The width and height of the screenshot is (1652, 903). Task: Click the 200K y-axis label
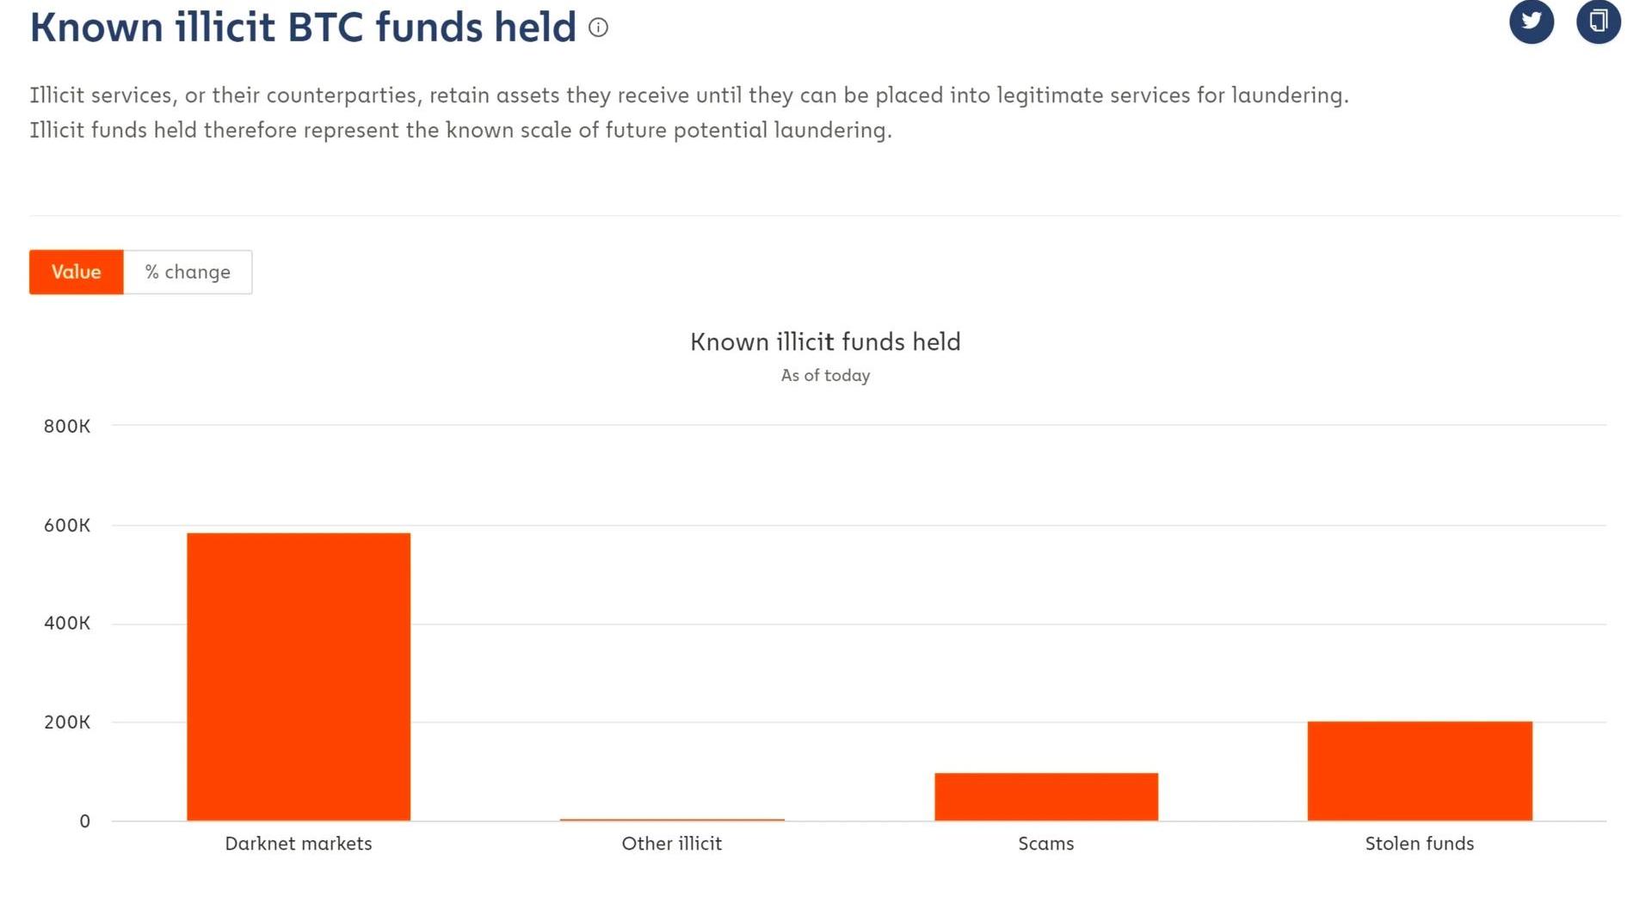(x=67, y=722)
